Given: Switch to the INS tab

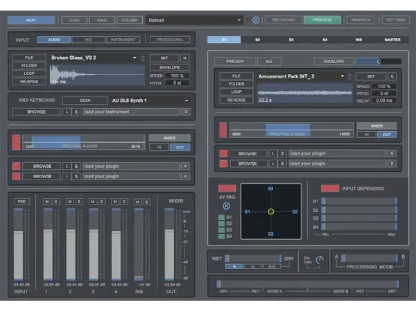Looking at the screenshot, I should (358, 40).
